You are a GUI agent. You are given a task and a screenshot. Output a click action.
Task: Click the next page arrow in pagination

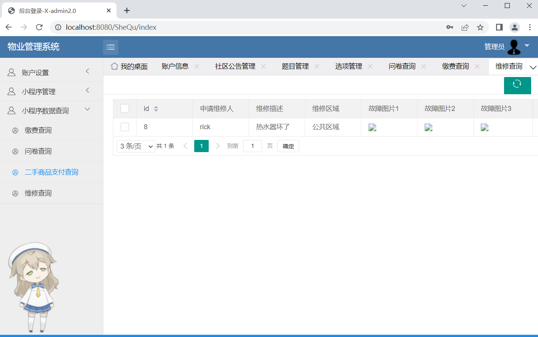[217, 146]
